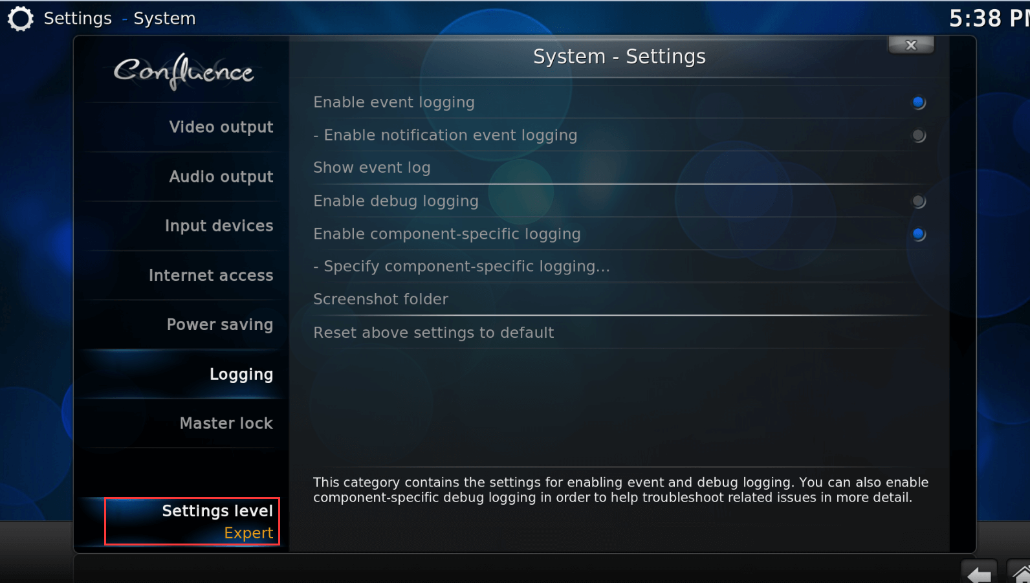Image resolution: width=1030 pixels, height=583 pixels.
Task: Click the Confluence skin logo
Action: pos(184,71)
